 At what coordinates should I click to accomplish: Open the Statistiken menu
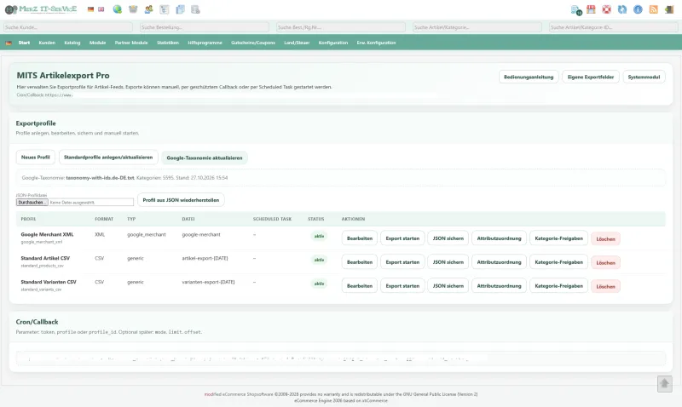point(168,43)
